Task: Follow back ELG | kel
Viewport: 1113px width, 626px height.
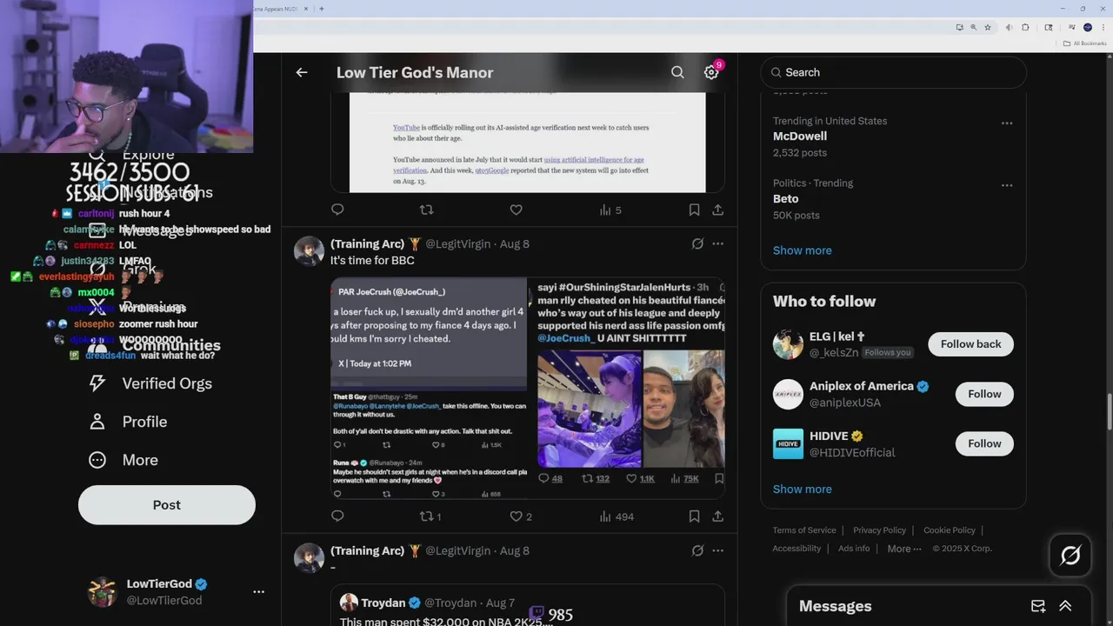Action: (970, 344)
